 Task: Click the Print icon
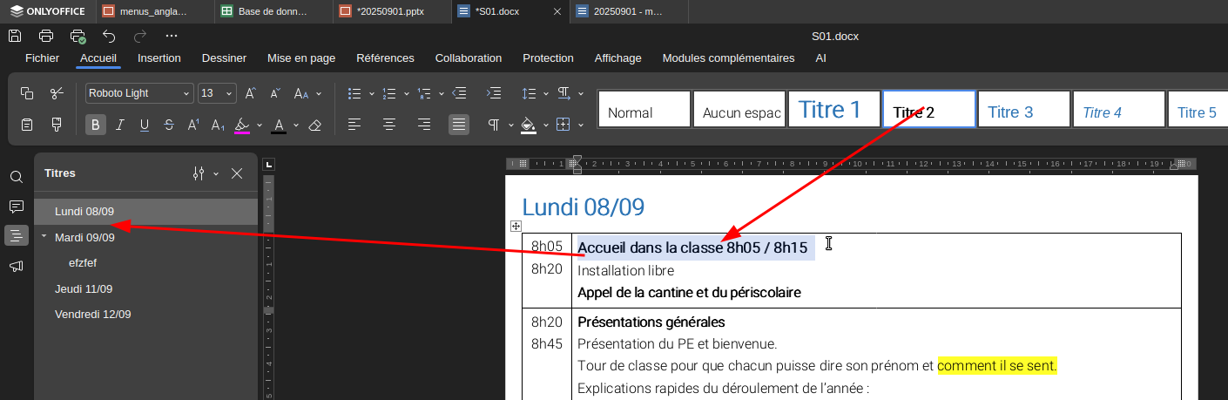[x=46, y=36]
